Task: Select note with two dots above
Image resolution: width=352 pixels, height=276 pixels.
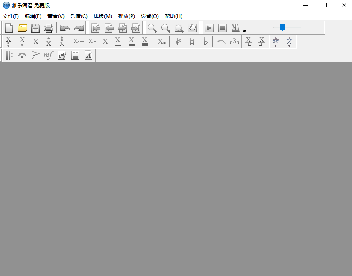Action: [62, 42]
